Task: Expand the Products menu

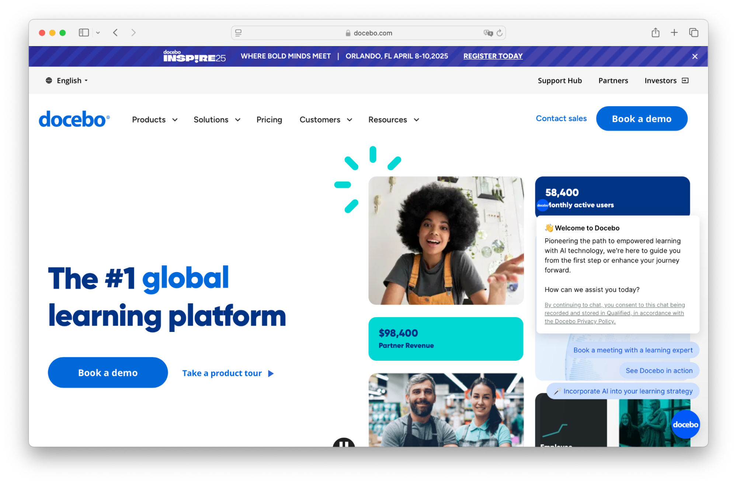Action: click(x=155, y=119)
